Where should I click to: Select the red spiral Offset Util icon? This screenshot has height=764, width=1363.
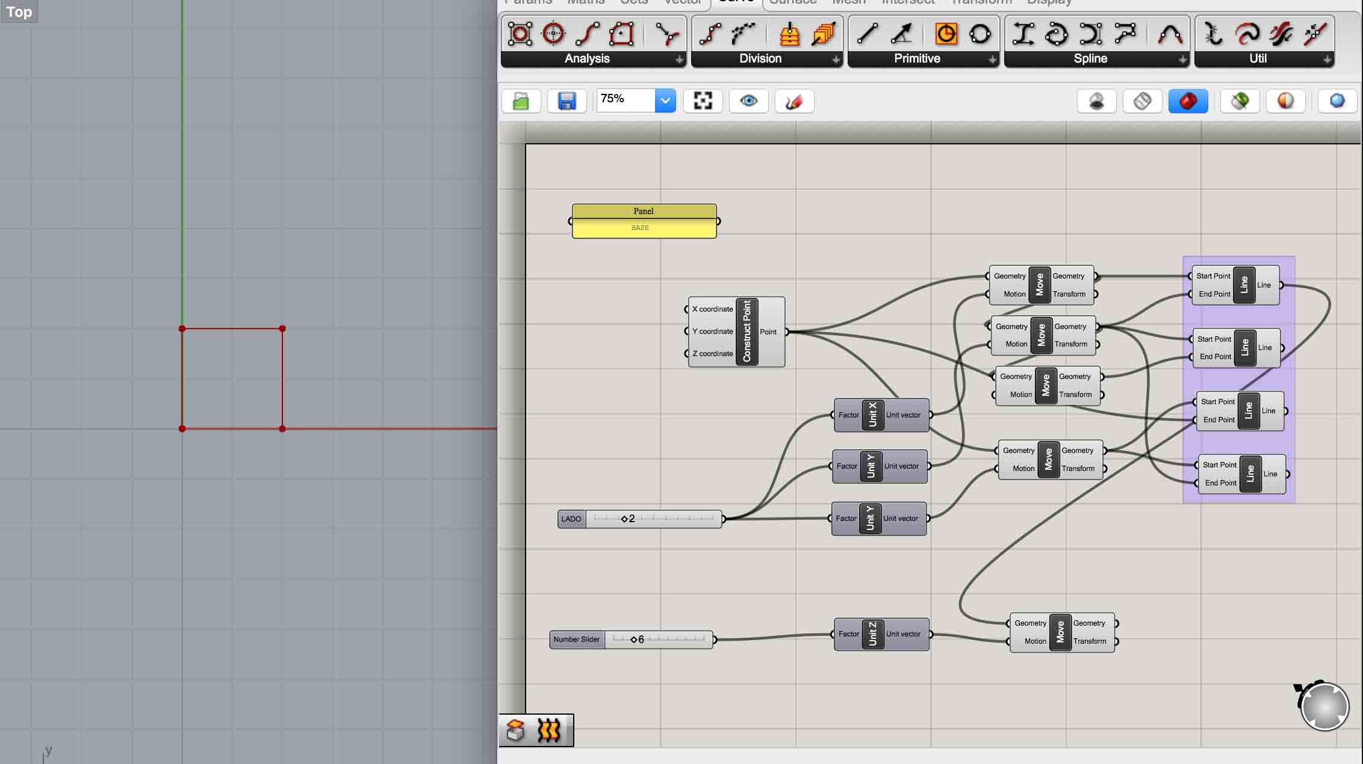coord(1247,34)
